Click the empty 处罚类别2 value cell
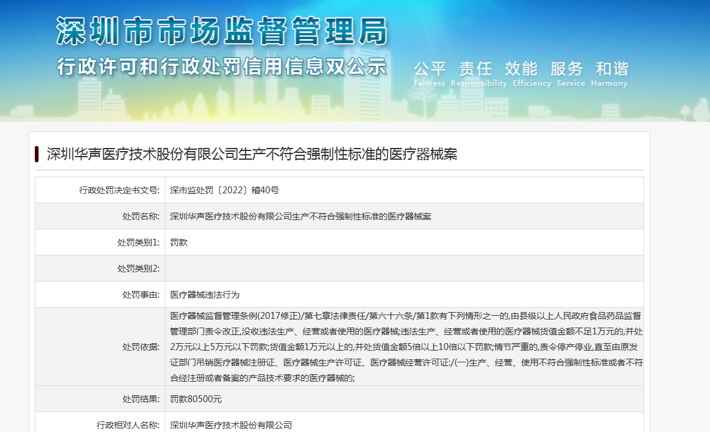Screen dimensions: 710x432 [404, 269]
